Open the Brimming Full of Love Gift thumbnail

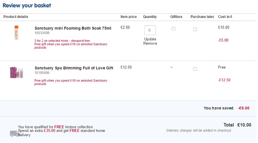[x=16, y=73]
